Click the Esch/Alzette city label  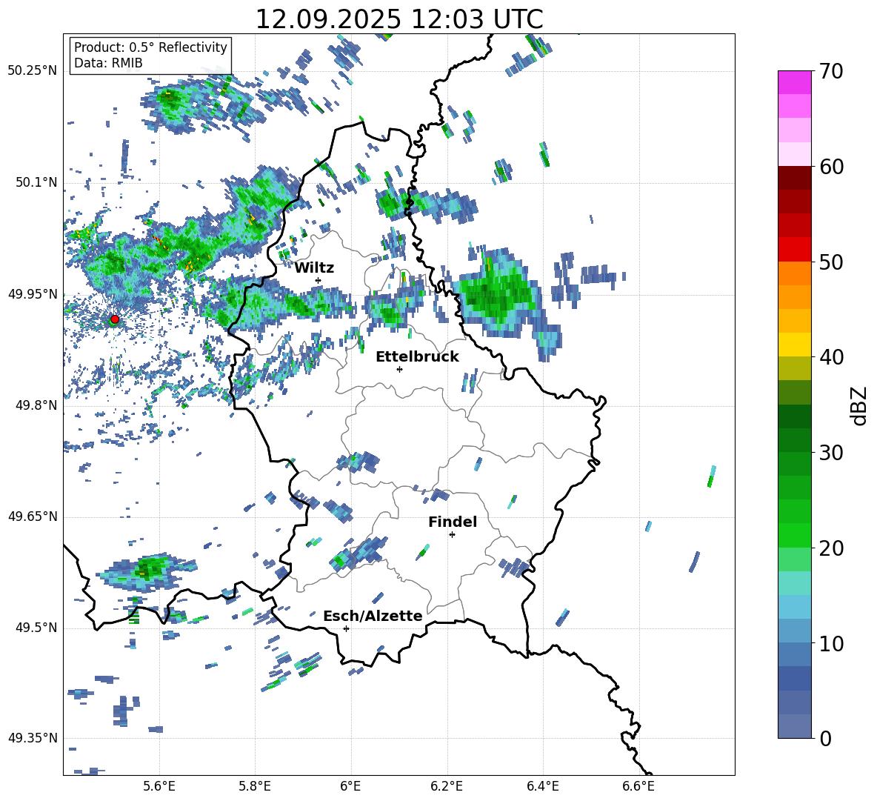(373, 616)
